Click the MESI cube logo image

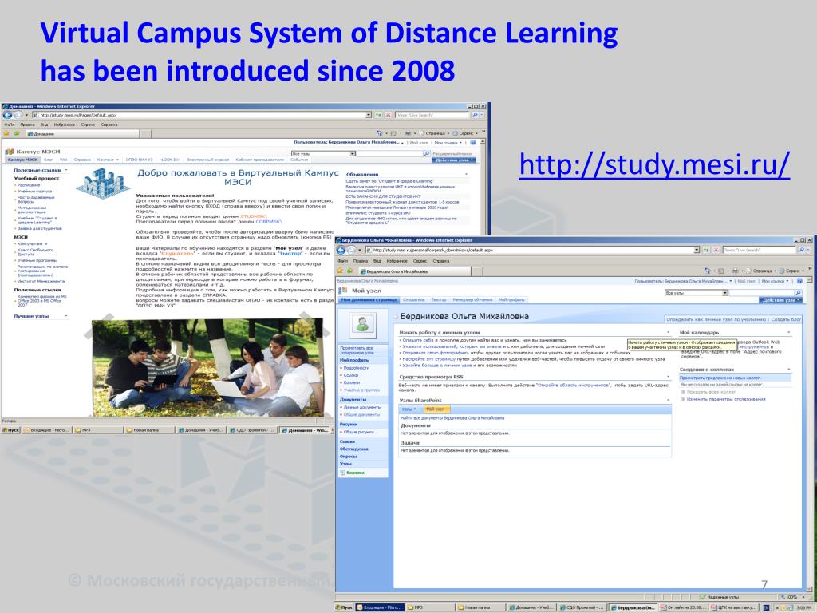click(x=102, y=184)
